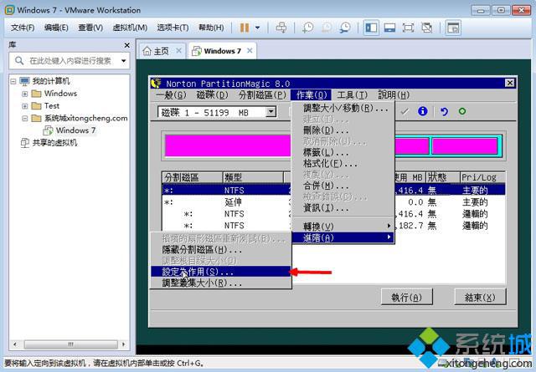536x372 pixels.
Task: Choose 合併(M) menu entry
Action: tap(343, 186)
